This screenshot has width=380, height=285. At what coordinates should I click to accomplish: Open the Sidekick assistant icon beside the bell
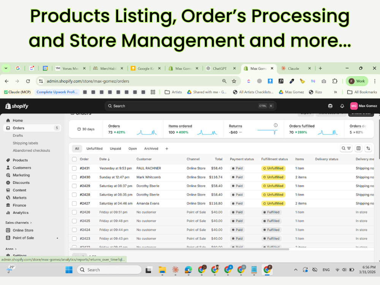coord(330,106)
